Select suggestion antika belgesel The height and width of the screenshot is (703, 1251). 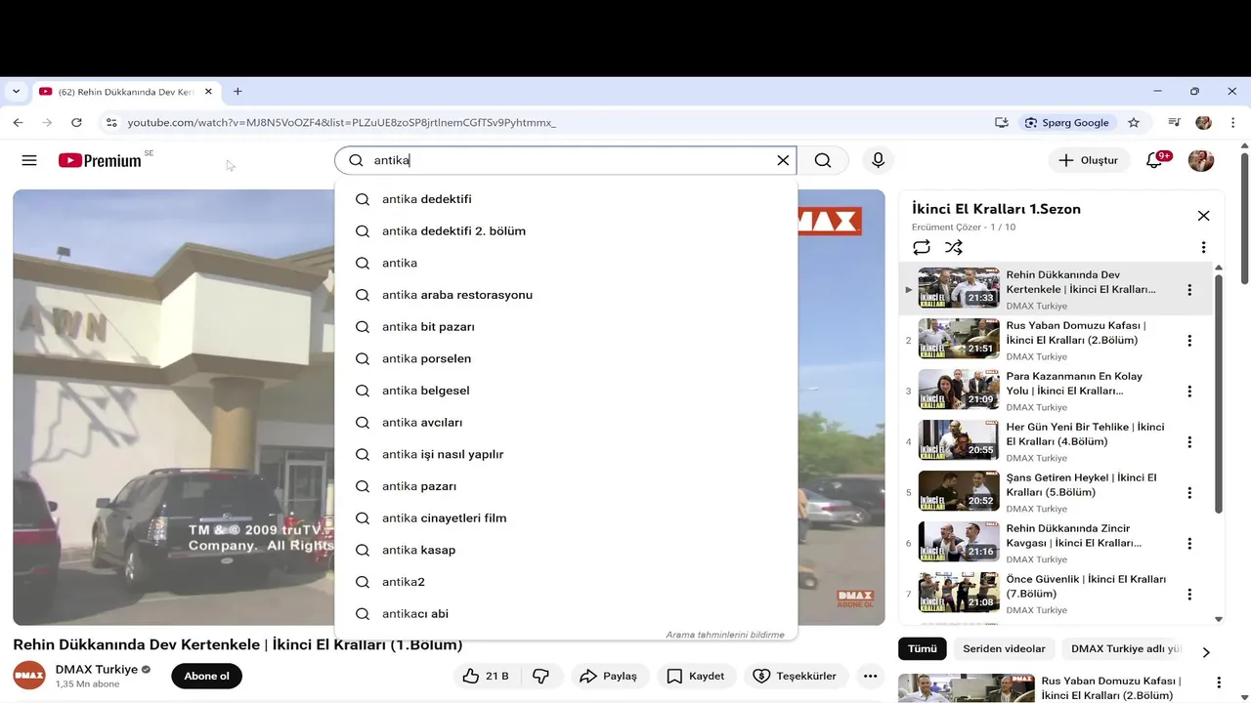(x=566, y=391)
